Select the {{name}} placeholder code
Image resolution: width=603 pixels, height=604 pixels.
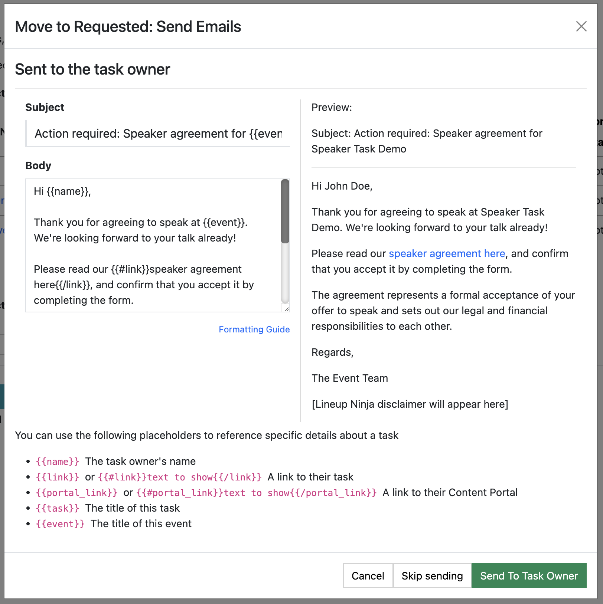pos(58,462)
